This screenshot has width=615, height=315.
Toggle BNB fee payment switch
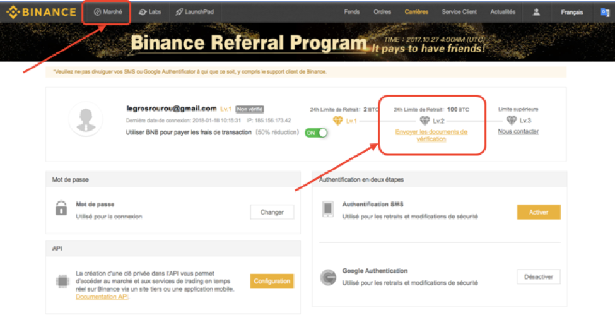(316, 133)
